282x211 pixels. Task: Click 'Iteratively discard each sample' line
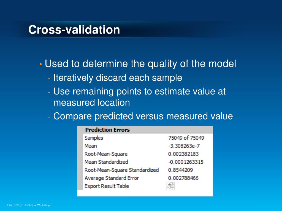pos(118,78)
